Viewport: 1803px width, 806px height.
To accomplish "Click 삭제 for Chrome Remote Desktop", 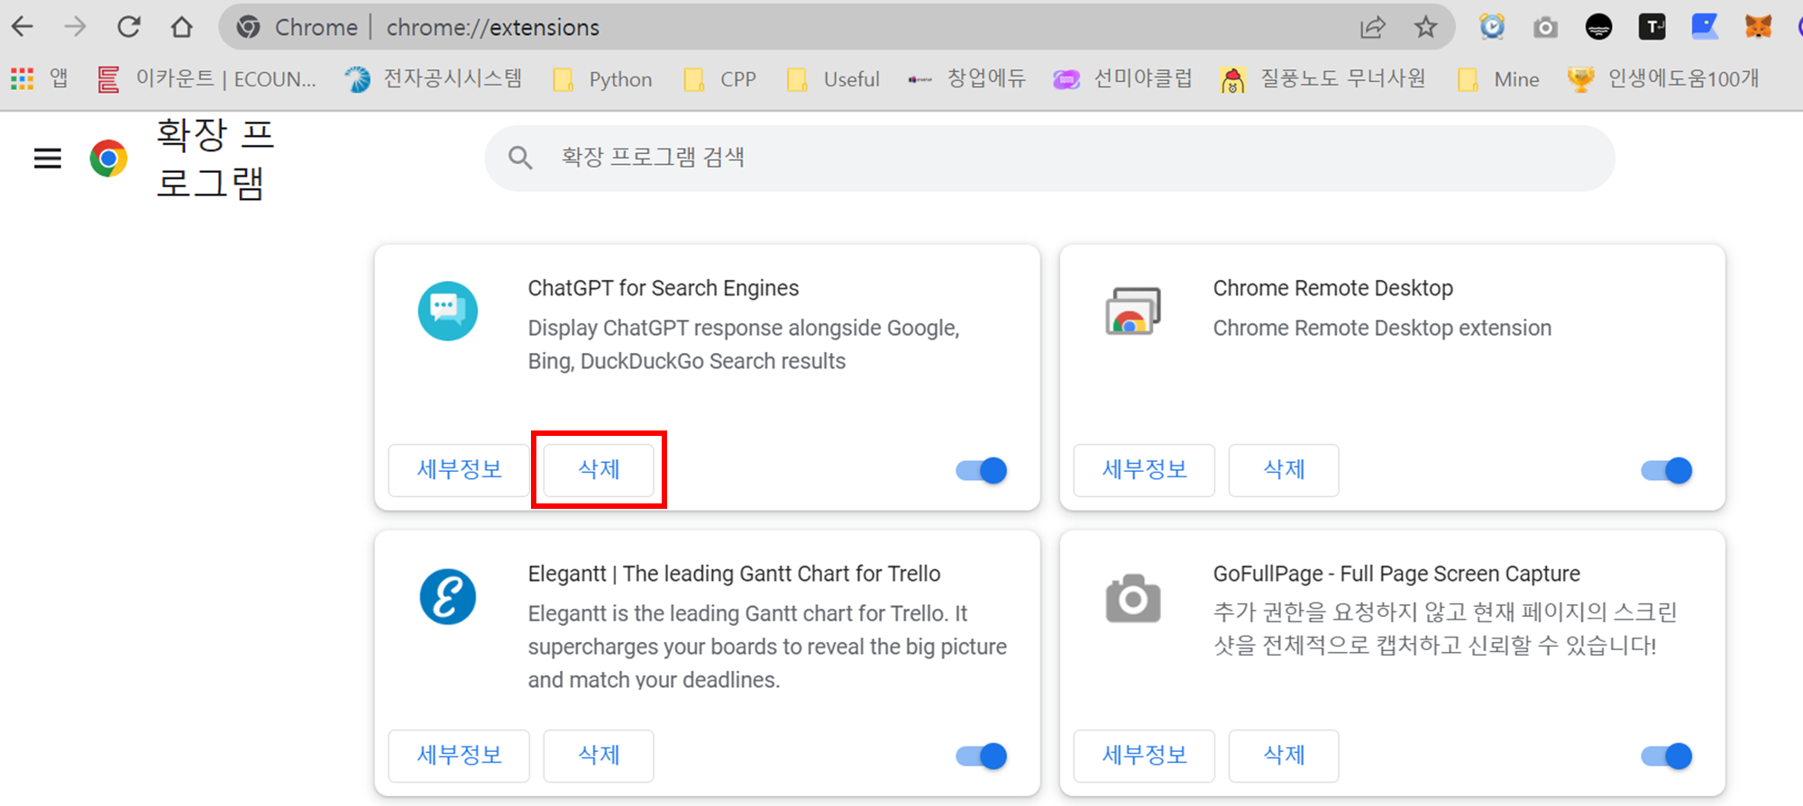I will click(1284, 470).
